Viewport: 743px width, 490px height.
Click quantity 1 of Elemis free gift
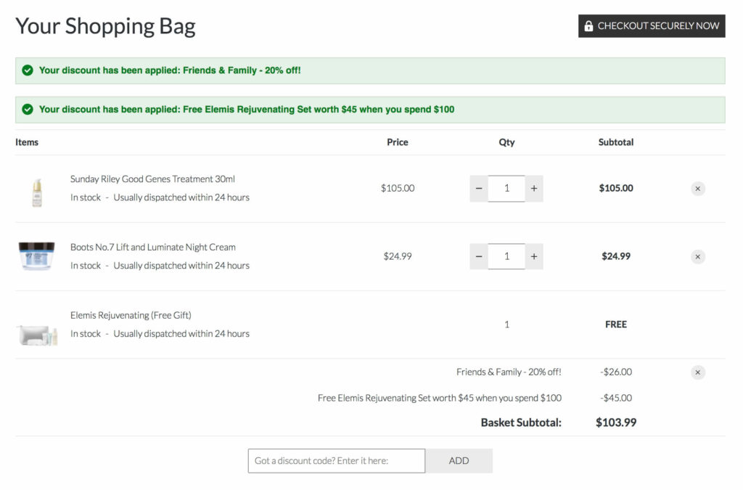[506, 324]
